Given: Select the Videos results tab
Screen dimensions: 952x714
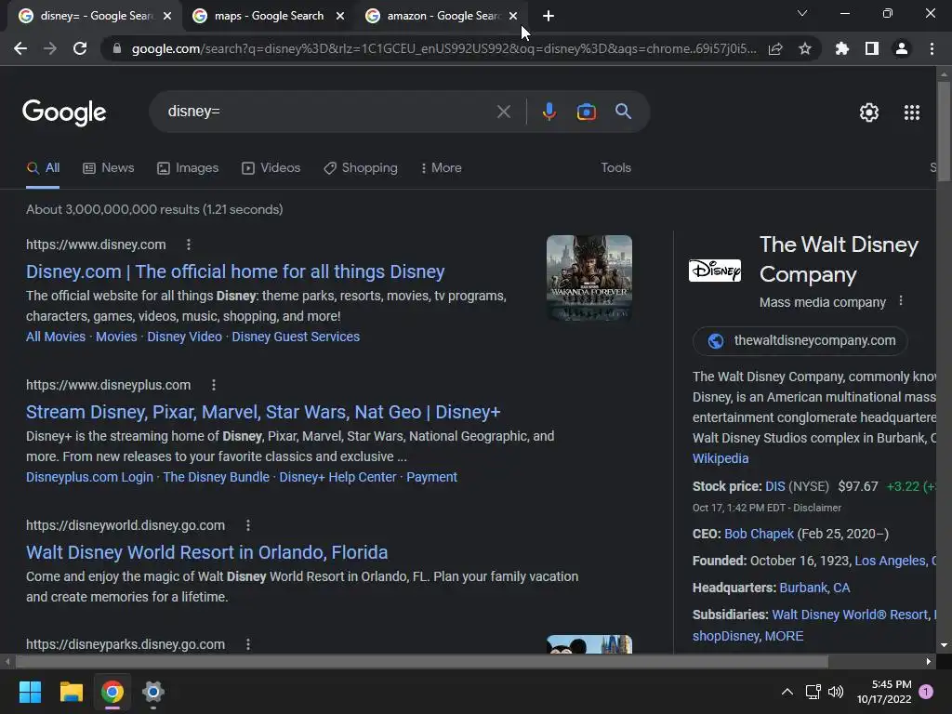Looking at the screenshot, I should tap(271, 168).
